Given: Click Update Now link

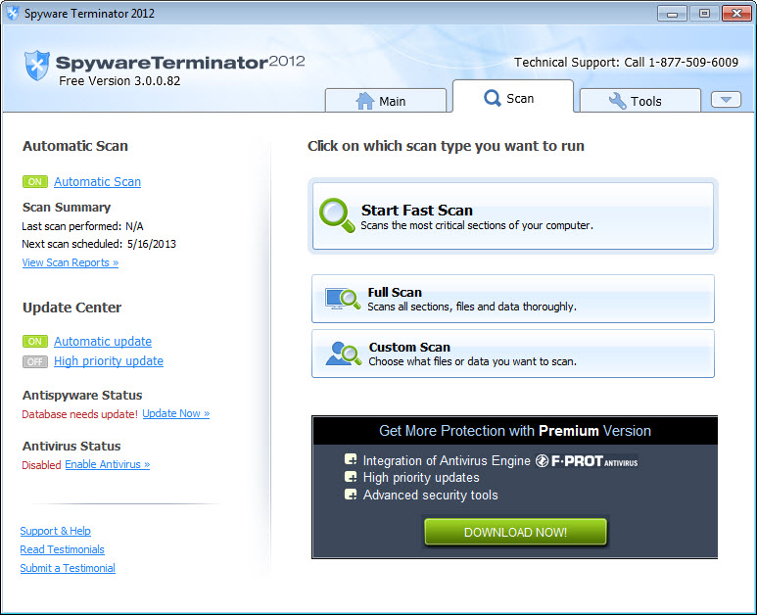Looking at the screenshot, I should pyautogui.click(x=175, y=413).
